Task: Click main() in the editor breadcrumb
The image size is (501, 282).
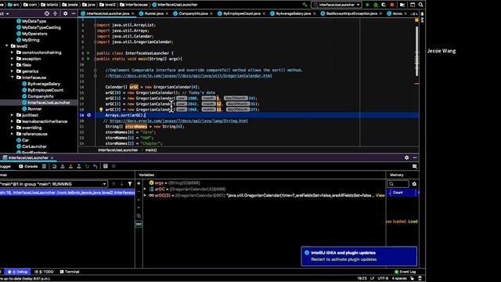Action: click(151, 150)
